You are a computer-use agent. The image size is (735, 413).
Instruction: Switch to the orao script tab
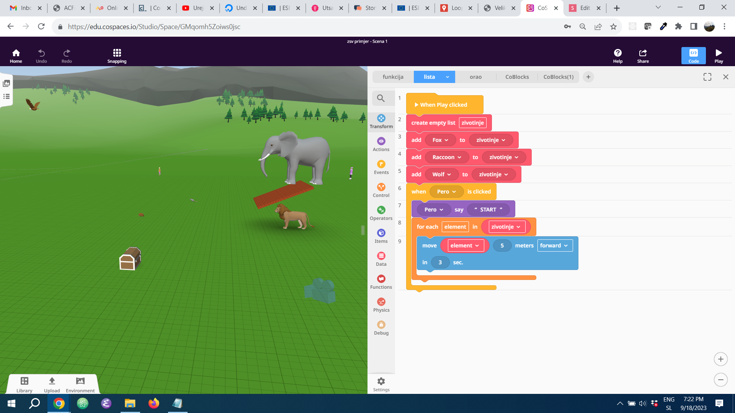coord(475,77)
